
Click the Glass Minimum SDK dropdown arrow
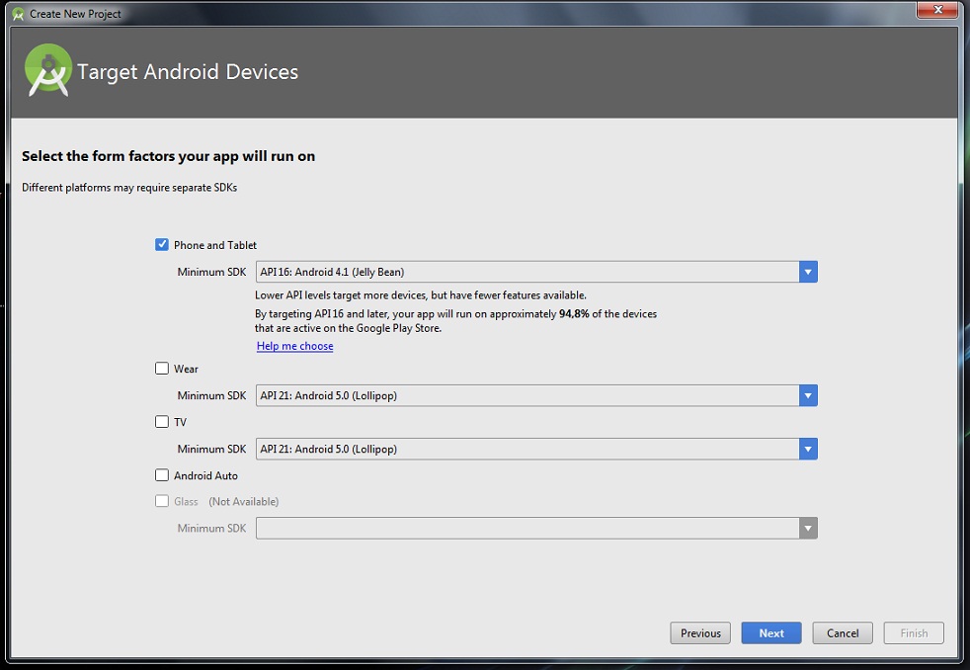(808, 528)
